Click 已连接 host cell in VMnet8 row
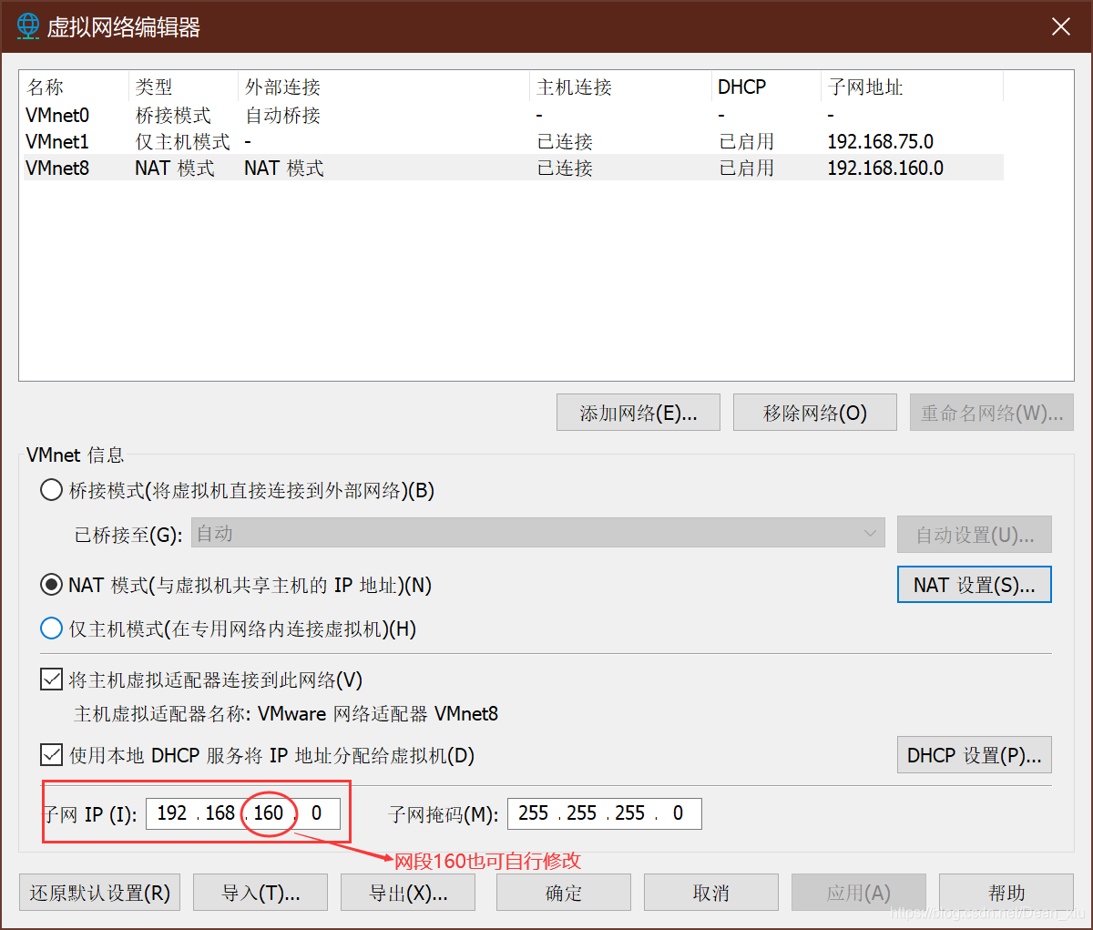The width and height of the screenshot is (1093, 930). pyautogui.click(x=565, y=168)
